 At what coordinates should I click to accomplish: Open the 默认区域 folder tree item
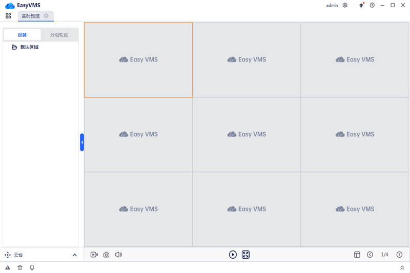(x=29, y=47)
